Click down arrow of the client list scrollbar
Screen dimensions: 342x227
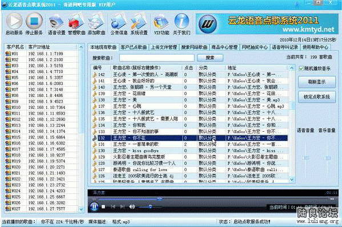pyautogui.click(x=81, y=209)
